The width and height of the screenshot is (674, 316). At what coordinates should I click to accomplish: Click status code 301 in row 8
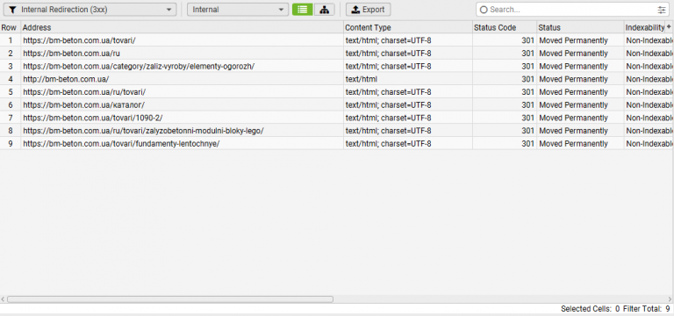tap(527, 131)
